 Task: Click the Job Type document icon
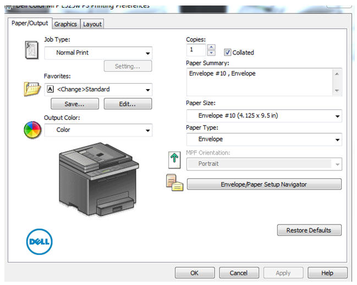pyautogui.click(x=32, y=50)
